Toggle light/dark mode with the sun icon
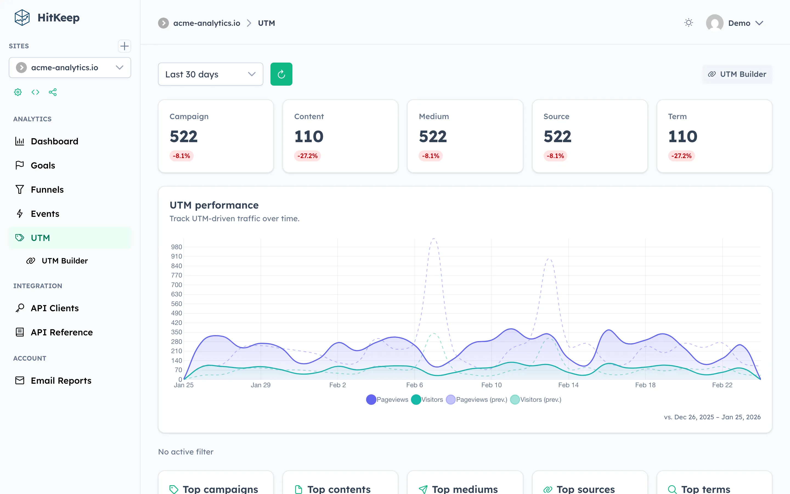790x494 pixels. pyautogui.click(x=689, y=23)
